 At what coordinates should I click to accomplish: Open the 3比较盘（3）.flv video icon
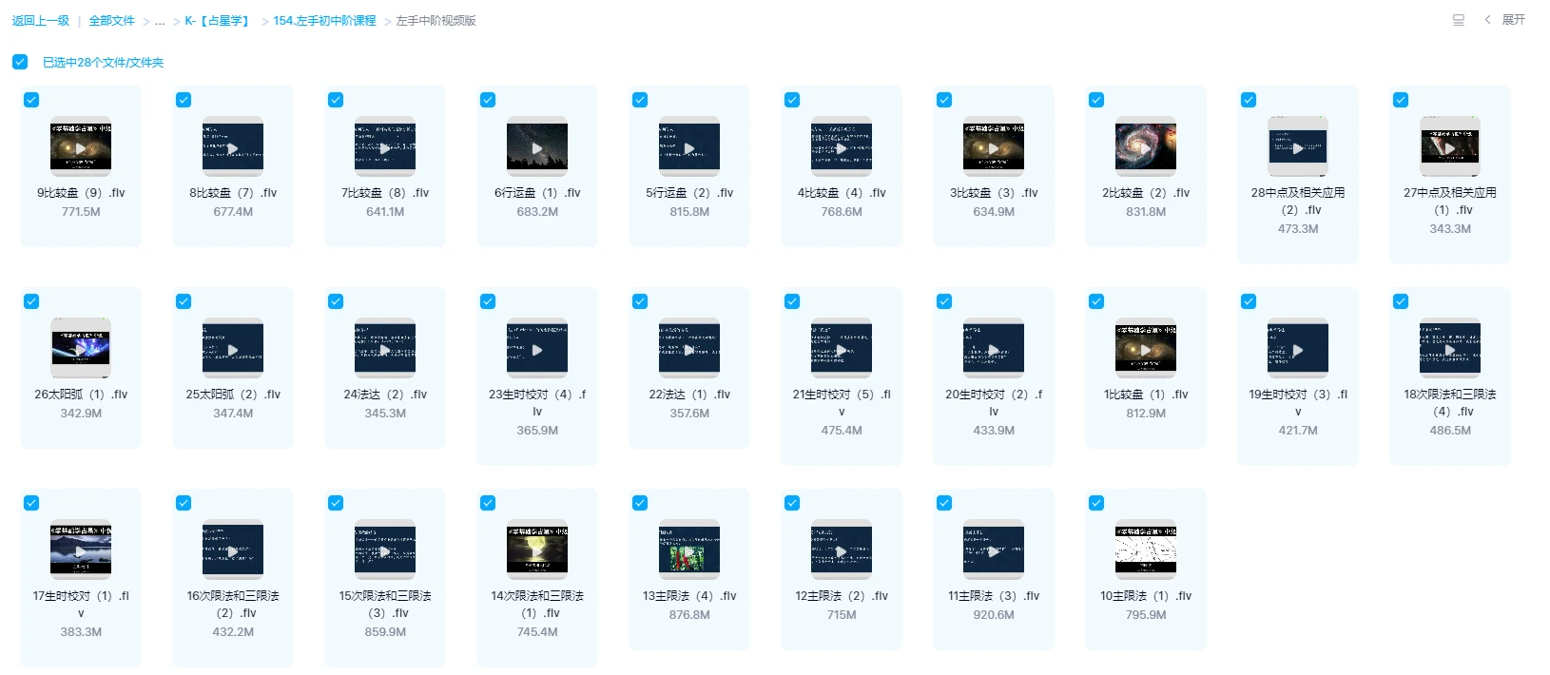pos(994,147)
